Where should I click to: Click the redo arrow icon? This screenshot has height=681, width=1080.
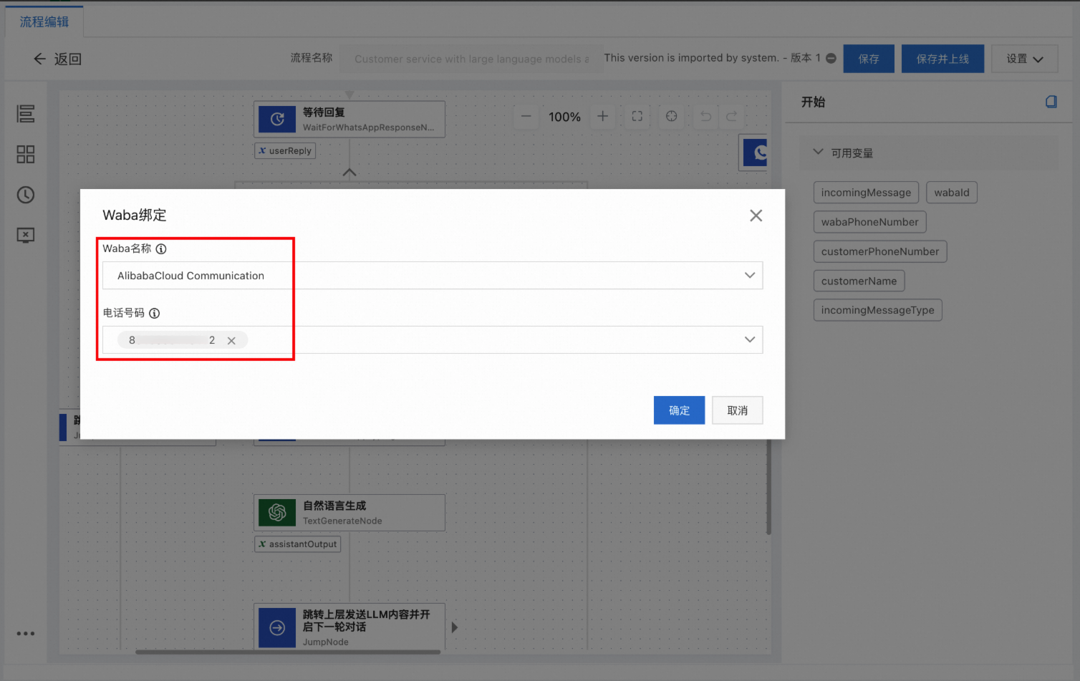coord(732,116)
